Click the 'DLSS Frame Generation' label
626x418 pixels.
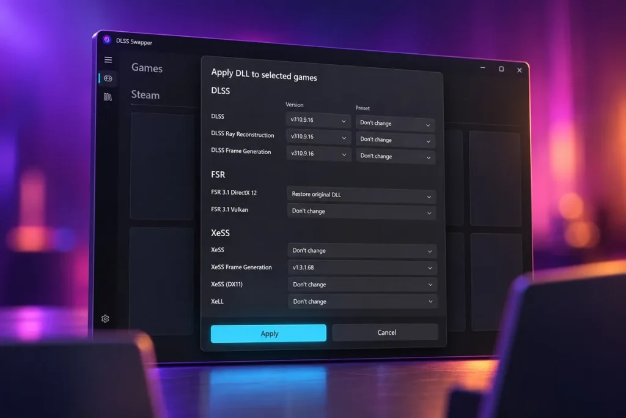click(x=241, y=151)
